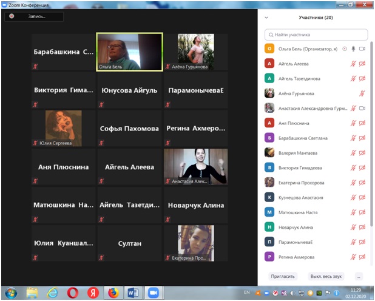Screen dimensions: 375x301
Task: Click the orange avatar of Ольга Бель
Action: pos(269,49)
